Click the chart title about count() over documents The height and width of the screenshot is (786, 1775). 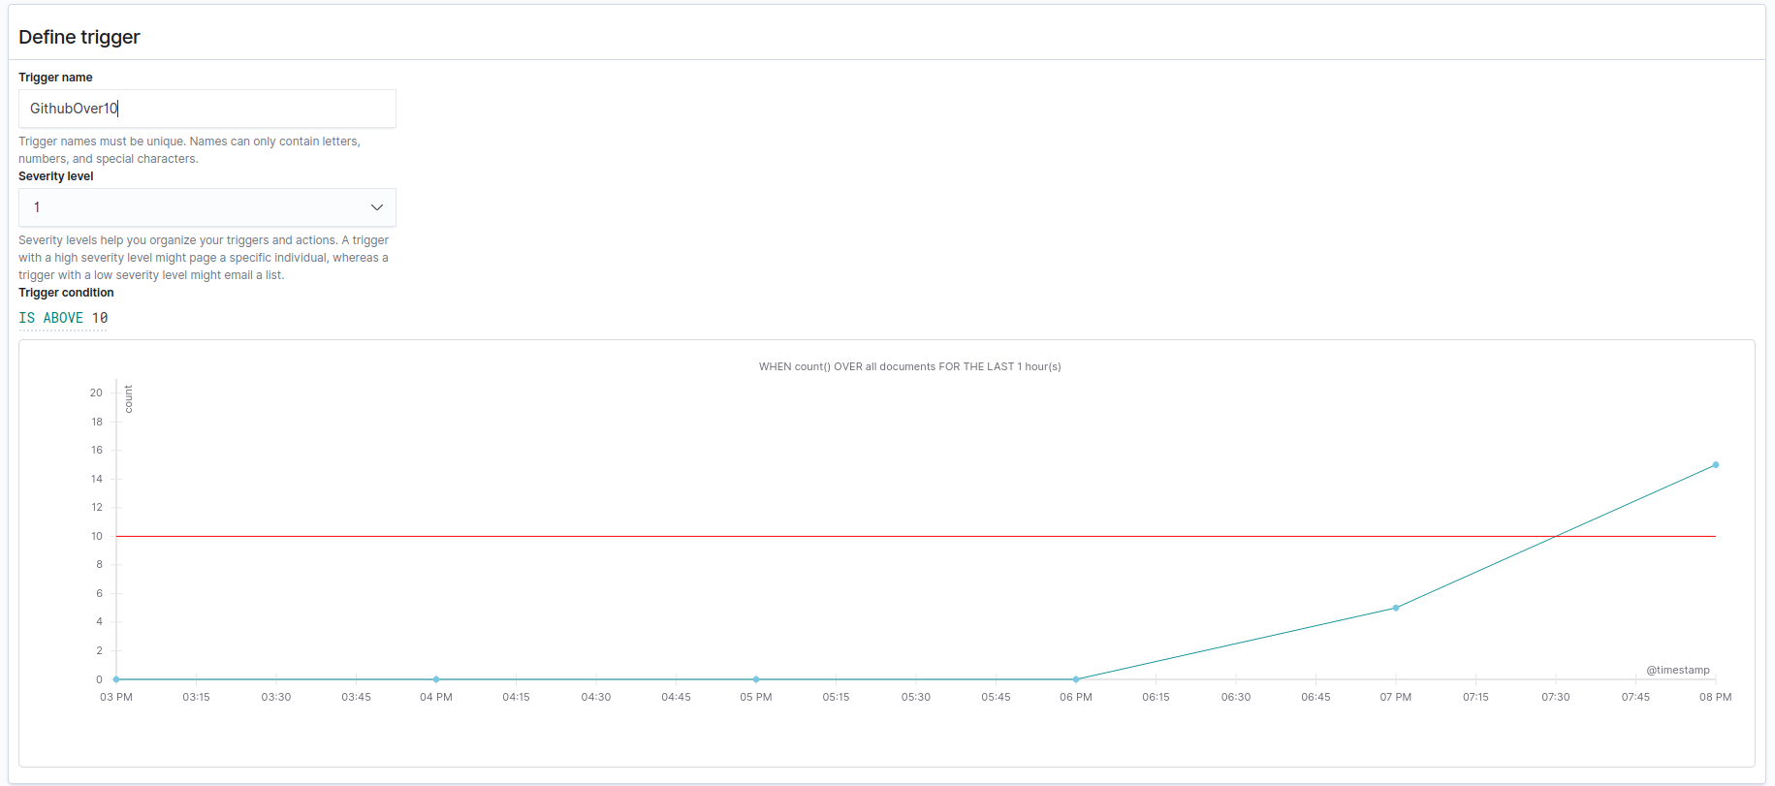(x=909, y=366)
